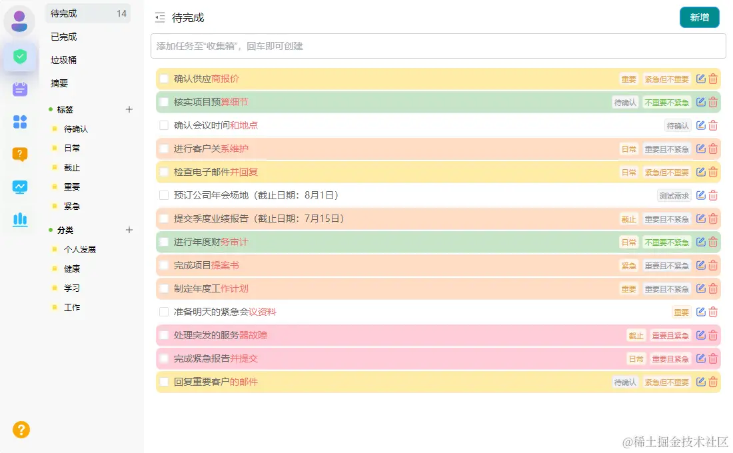Switch to the 已完成 list
Viewport: 733px width, 453px height.
click(64, 37)
